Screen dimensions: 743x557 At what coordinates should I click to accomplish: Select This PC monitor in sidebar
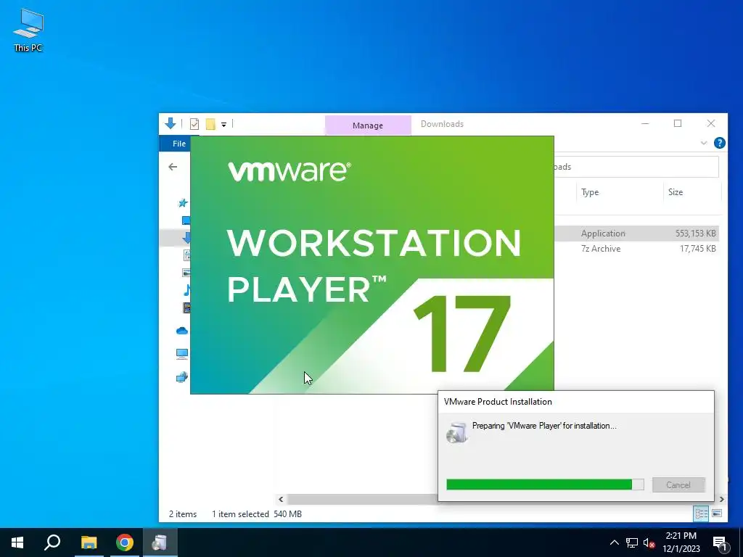(182, 354)
